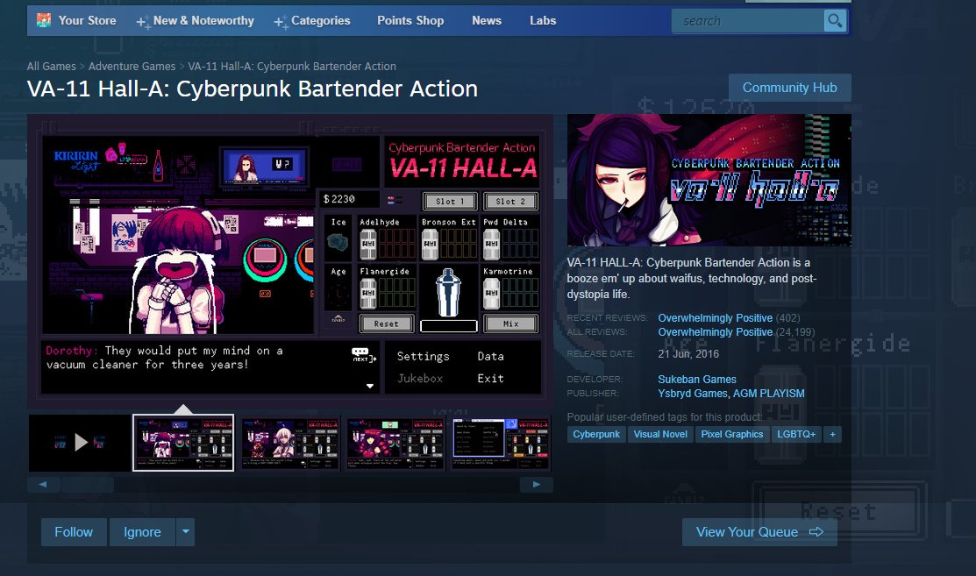The height and width of the screenshot is (576, 976).
Task: Open the New & Noteworthy menu
Action: (x=203, y=20)
